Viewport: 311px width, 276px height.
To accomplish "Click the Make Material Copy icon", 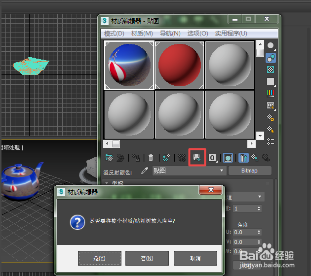I will (166, 158).
